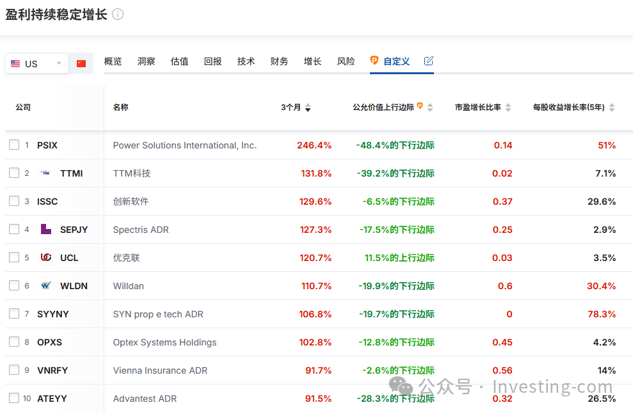This screenshot has width=633, height=412.
Task: Switch to the 估值 tab
Action: pyautogui.click(x=179, y=61)
